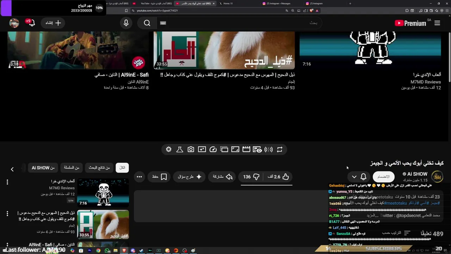451x254 pixels.
Task: Bookmark page using address bar bookmark icon
Action: pyautogui.click(x=126, y=11)
